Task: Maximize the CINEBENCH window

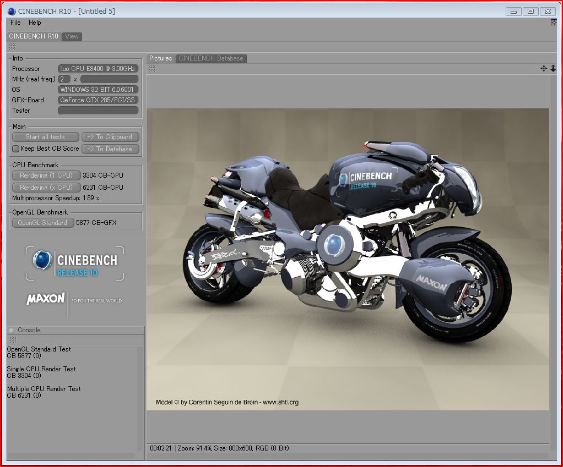Action: point(530,12)
